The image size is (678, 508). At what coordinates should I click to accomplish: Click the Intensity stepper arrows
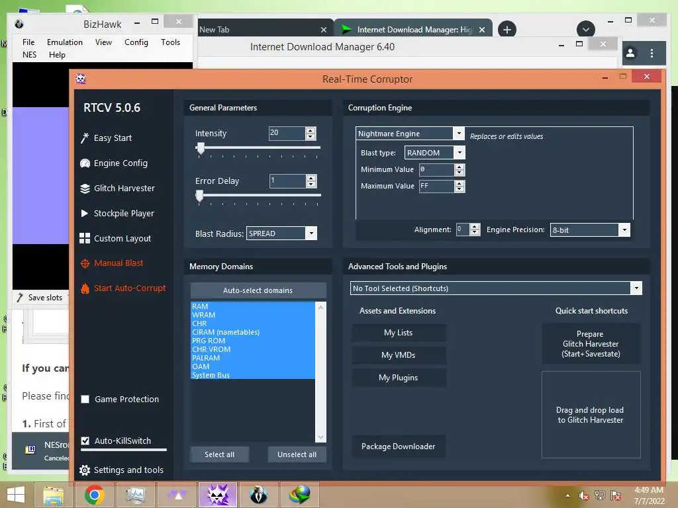(311, 133)
